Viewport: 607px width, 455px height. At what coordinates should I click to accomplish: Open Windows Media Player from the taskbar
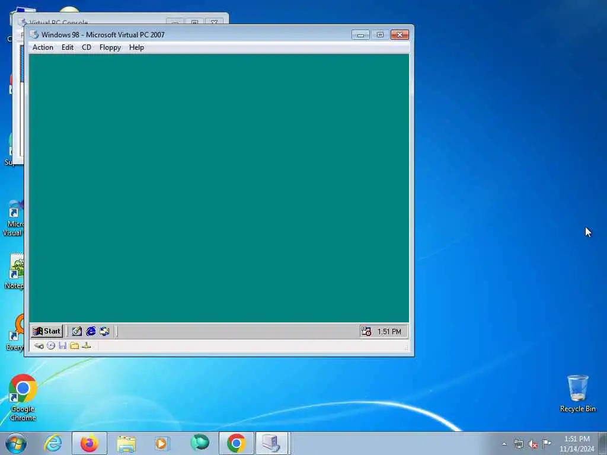click(162, 443)
